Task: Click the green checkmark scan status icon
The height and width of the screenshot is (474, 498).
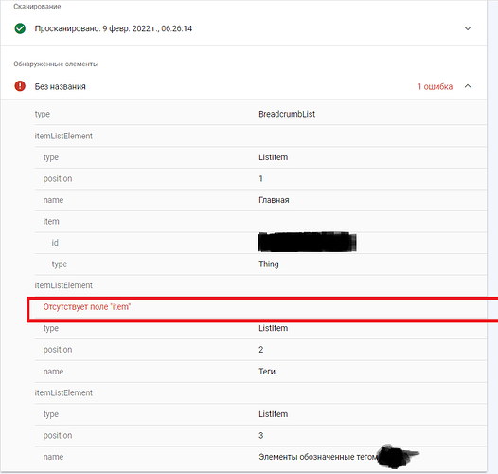Action: point(20,28)
